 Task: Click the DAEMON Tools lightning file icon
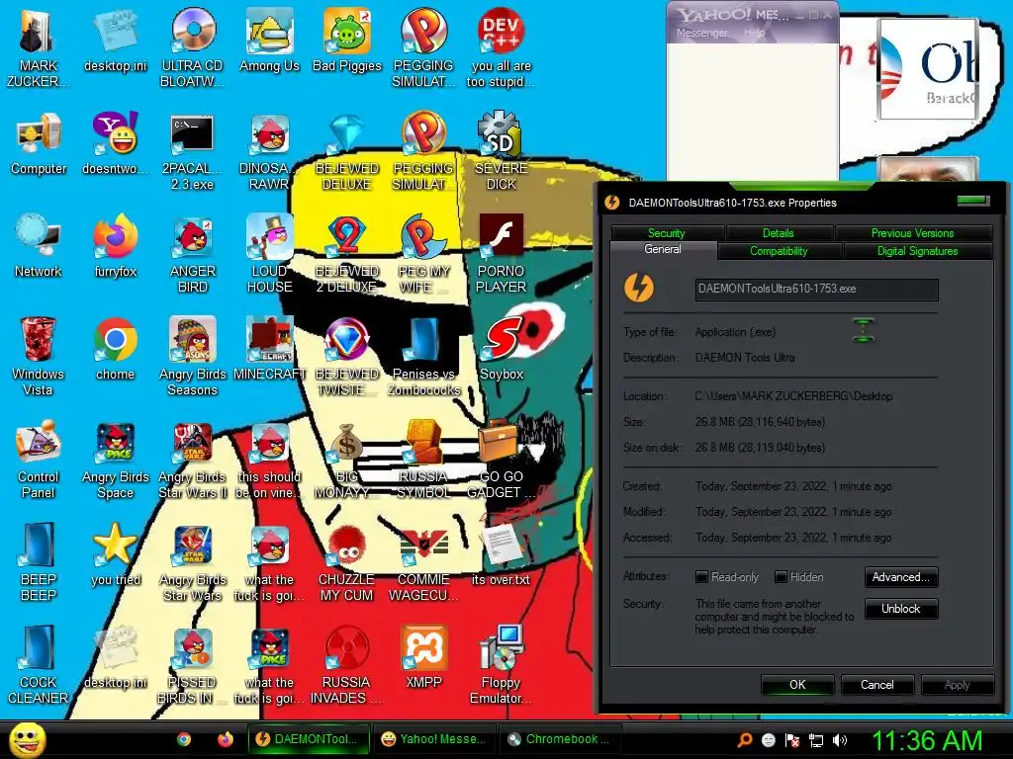click(638, 288)
